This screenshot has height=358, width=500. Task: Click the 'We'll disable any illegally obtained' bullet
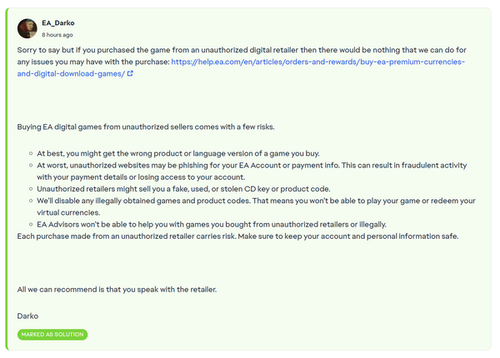208,201
